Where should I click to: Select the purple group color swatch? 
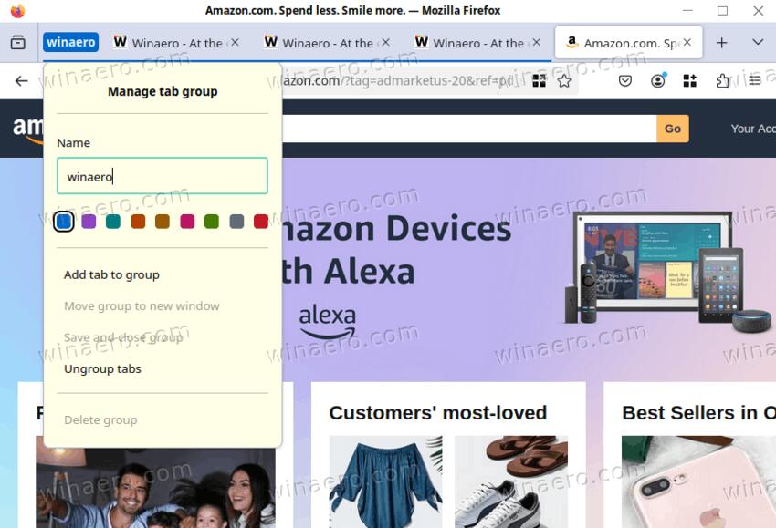[x=89, y=222]
